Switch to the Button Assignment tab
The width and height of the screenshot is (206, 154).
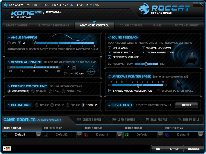coord(54,25)
